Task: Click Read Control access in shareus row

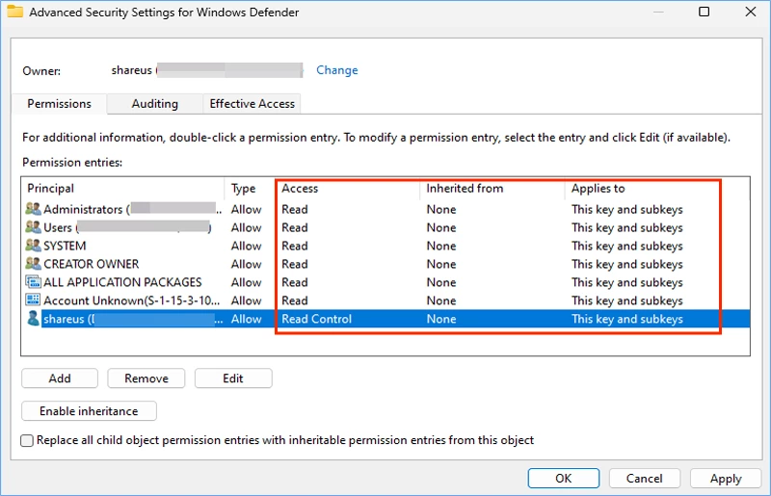Action: [x=317, y=319]
